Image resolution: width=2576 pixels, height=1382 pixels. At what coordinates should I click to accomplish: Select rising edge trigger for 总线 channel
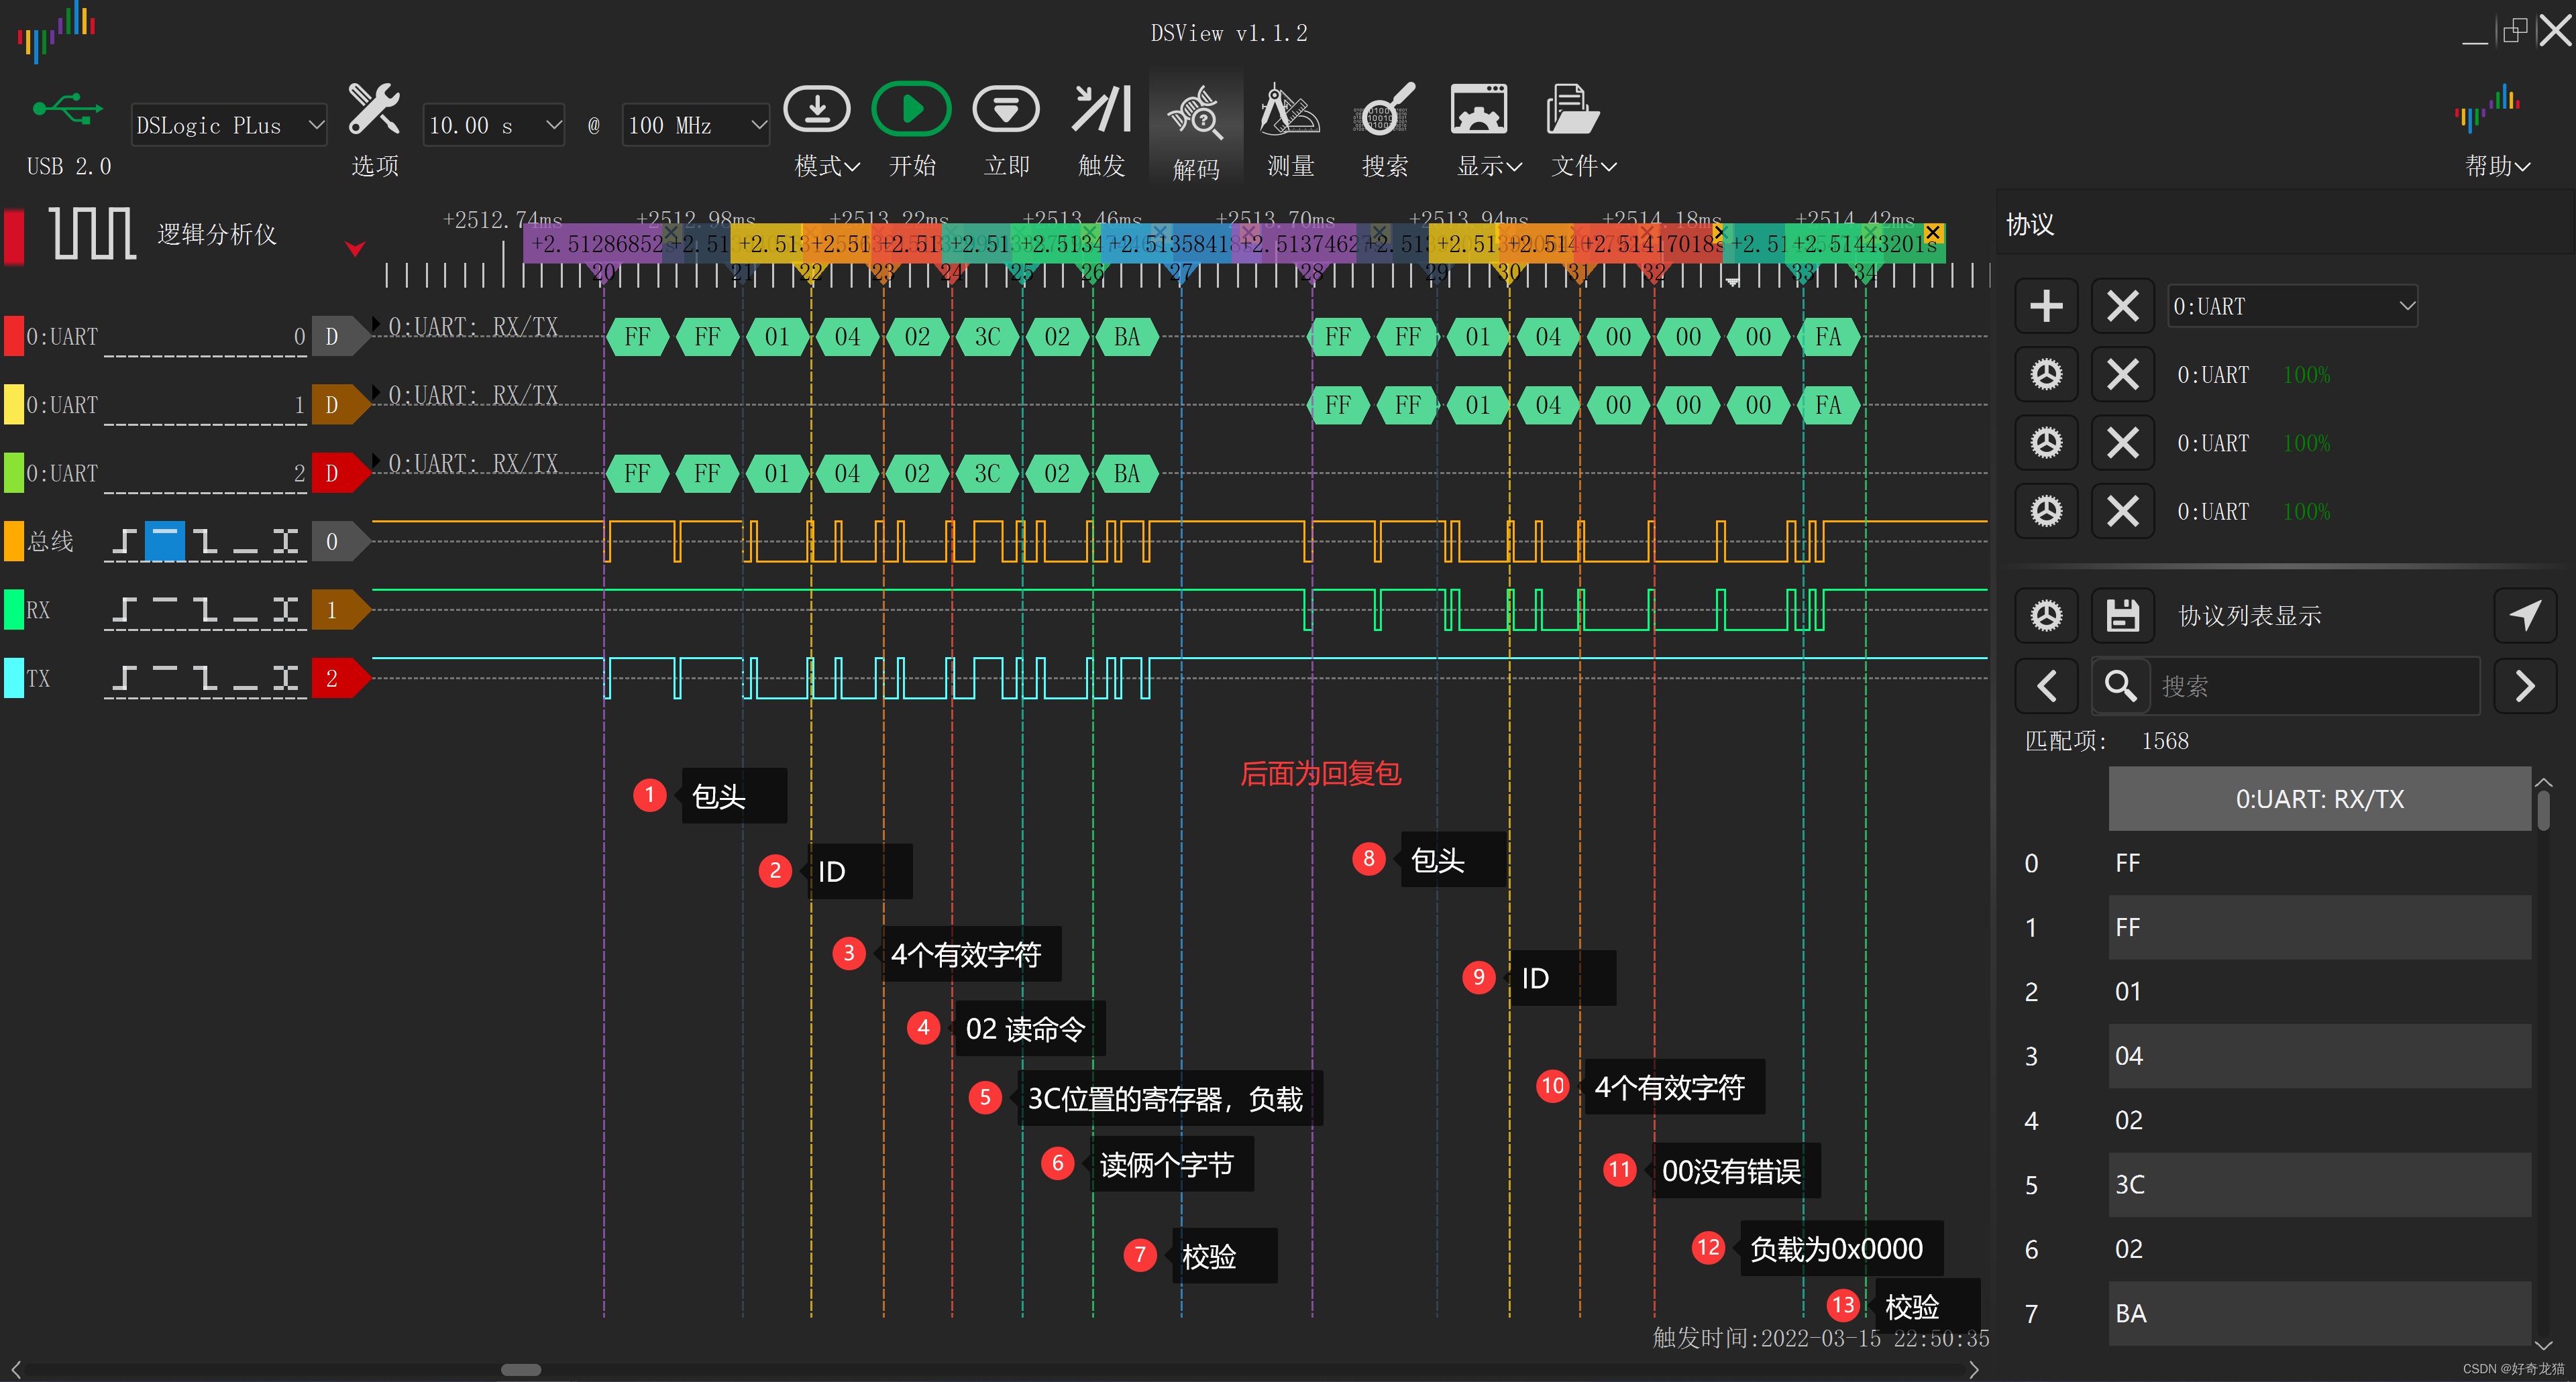tap(124, 542)
